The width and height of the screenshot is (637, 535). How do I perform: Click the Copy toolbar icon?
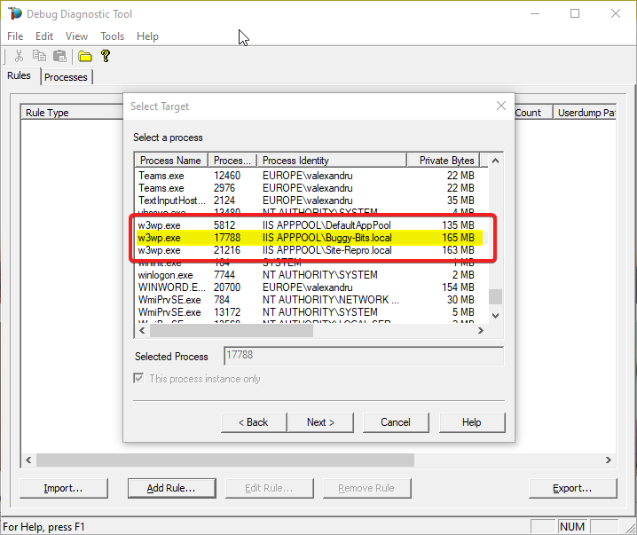[39, 56]
